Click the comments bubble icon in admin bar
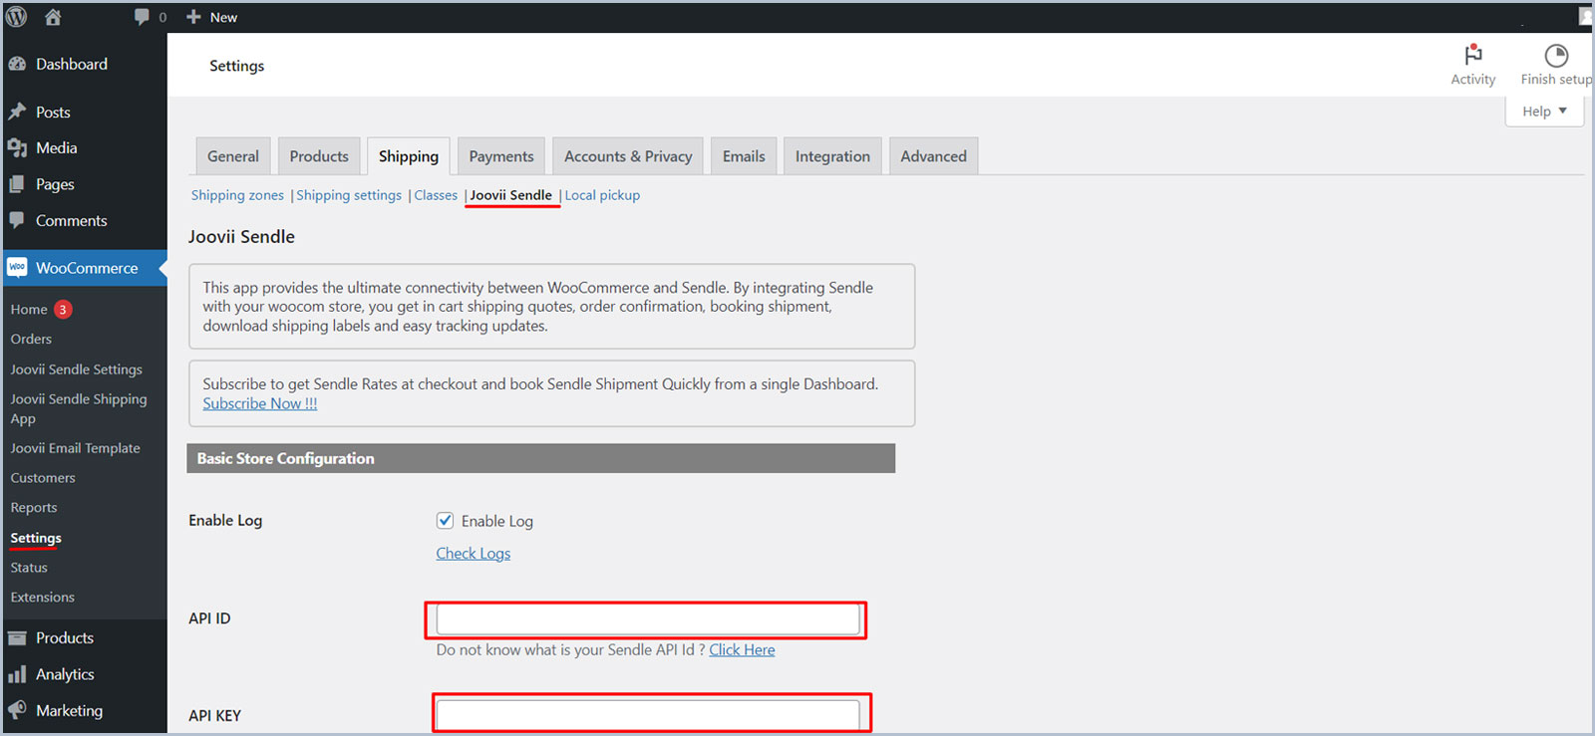The height and width of the screenshot is (736, 1595). [143, 17]
